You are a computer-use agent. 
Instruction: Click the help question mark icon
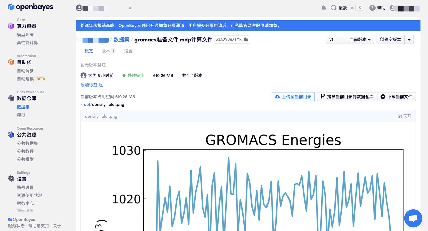tap(372, 8)
